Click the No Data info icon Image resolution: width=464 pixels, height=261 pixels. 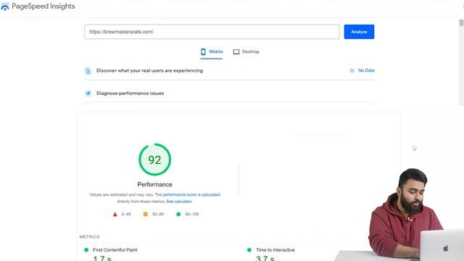[352, 70]
